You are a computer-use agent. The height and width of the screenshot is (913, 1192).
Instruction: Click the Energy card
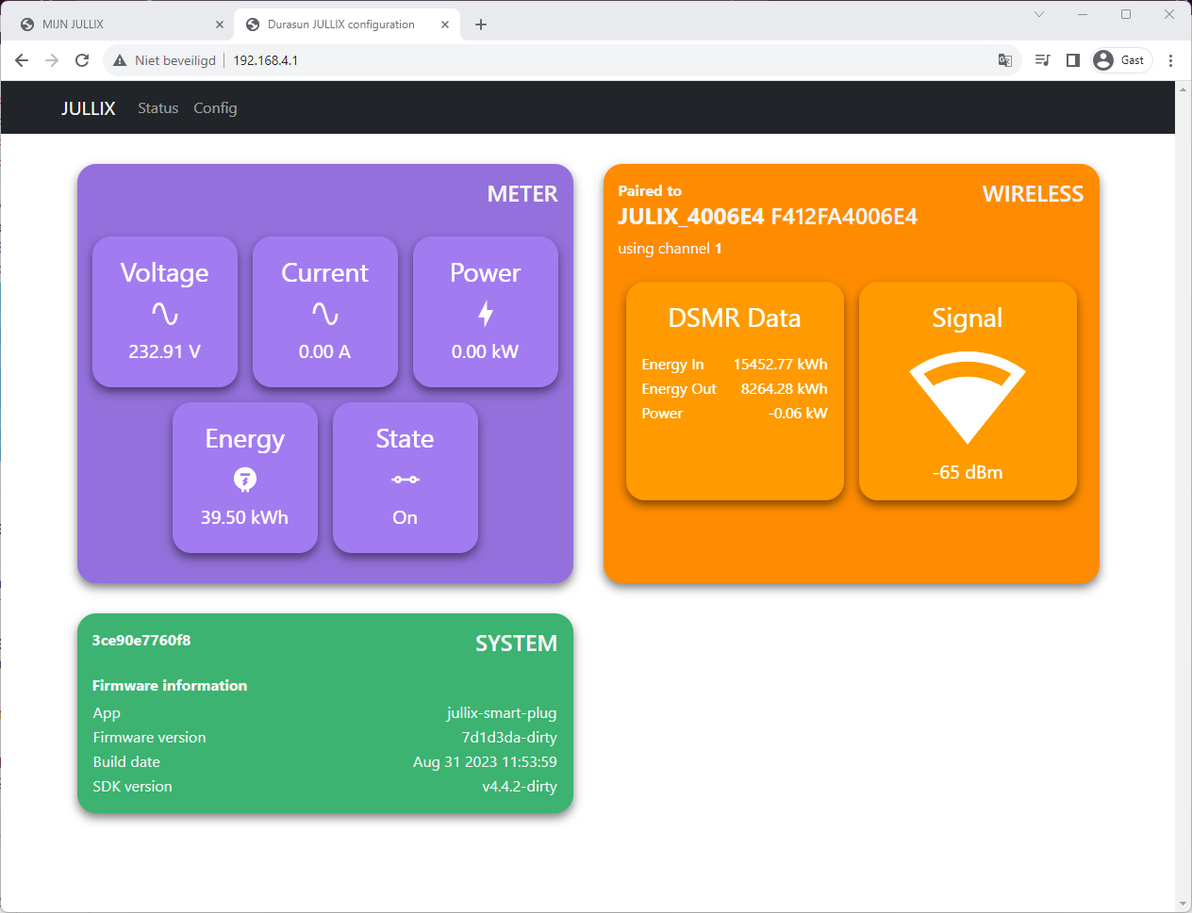(245, 478)
